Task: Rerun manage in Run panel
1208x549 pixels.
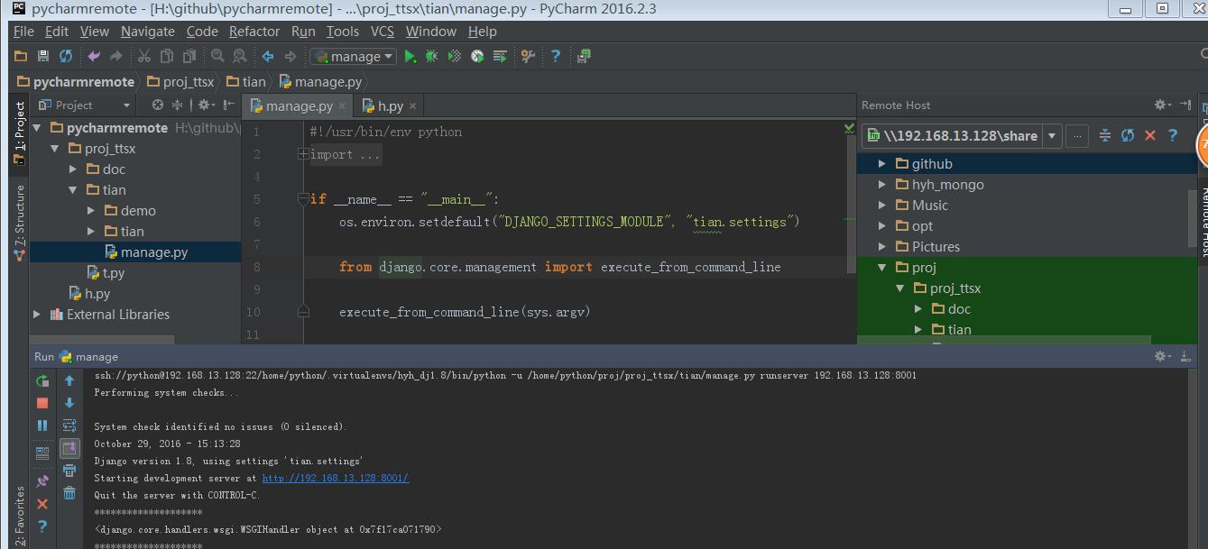Action: point(42,380)
